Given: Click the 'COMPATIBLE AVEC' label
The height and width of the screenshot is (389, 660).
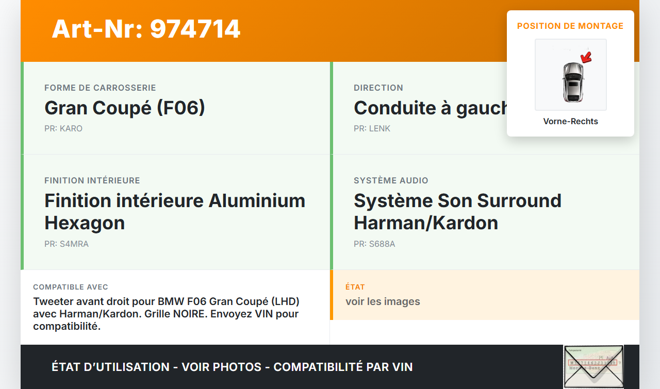Looking at the screenshot, I should click(71, 287).
